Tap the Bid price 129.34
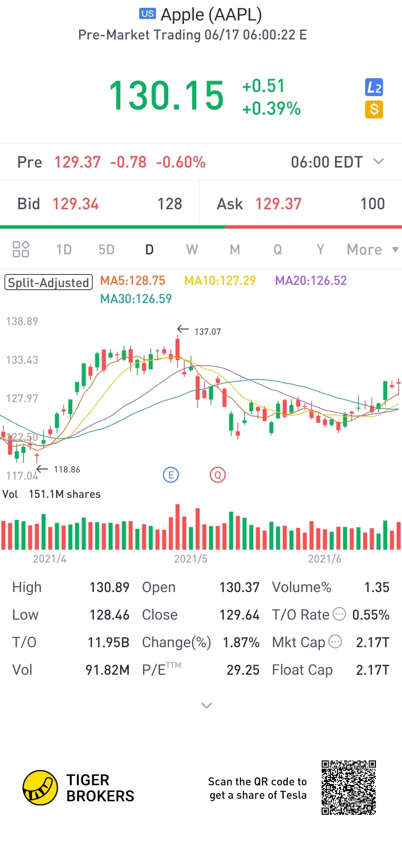 [x=76, y=204]
